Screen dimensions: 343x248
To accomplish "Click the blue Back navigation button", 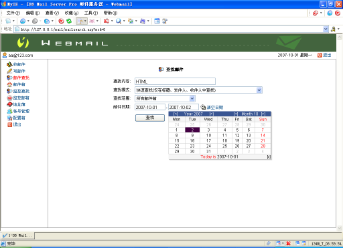I will click(x=23, y=21).
